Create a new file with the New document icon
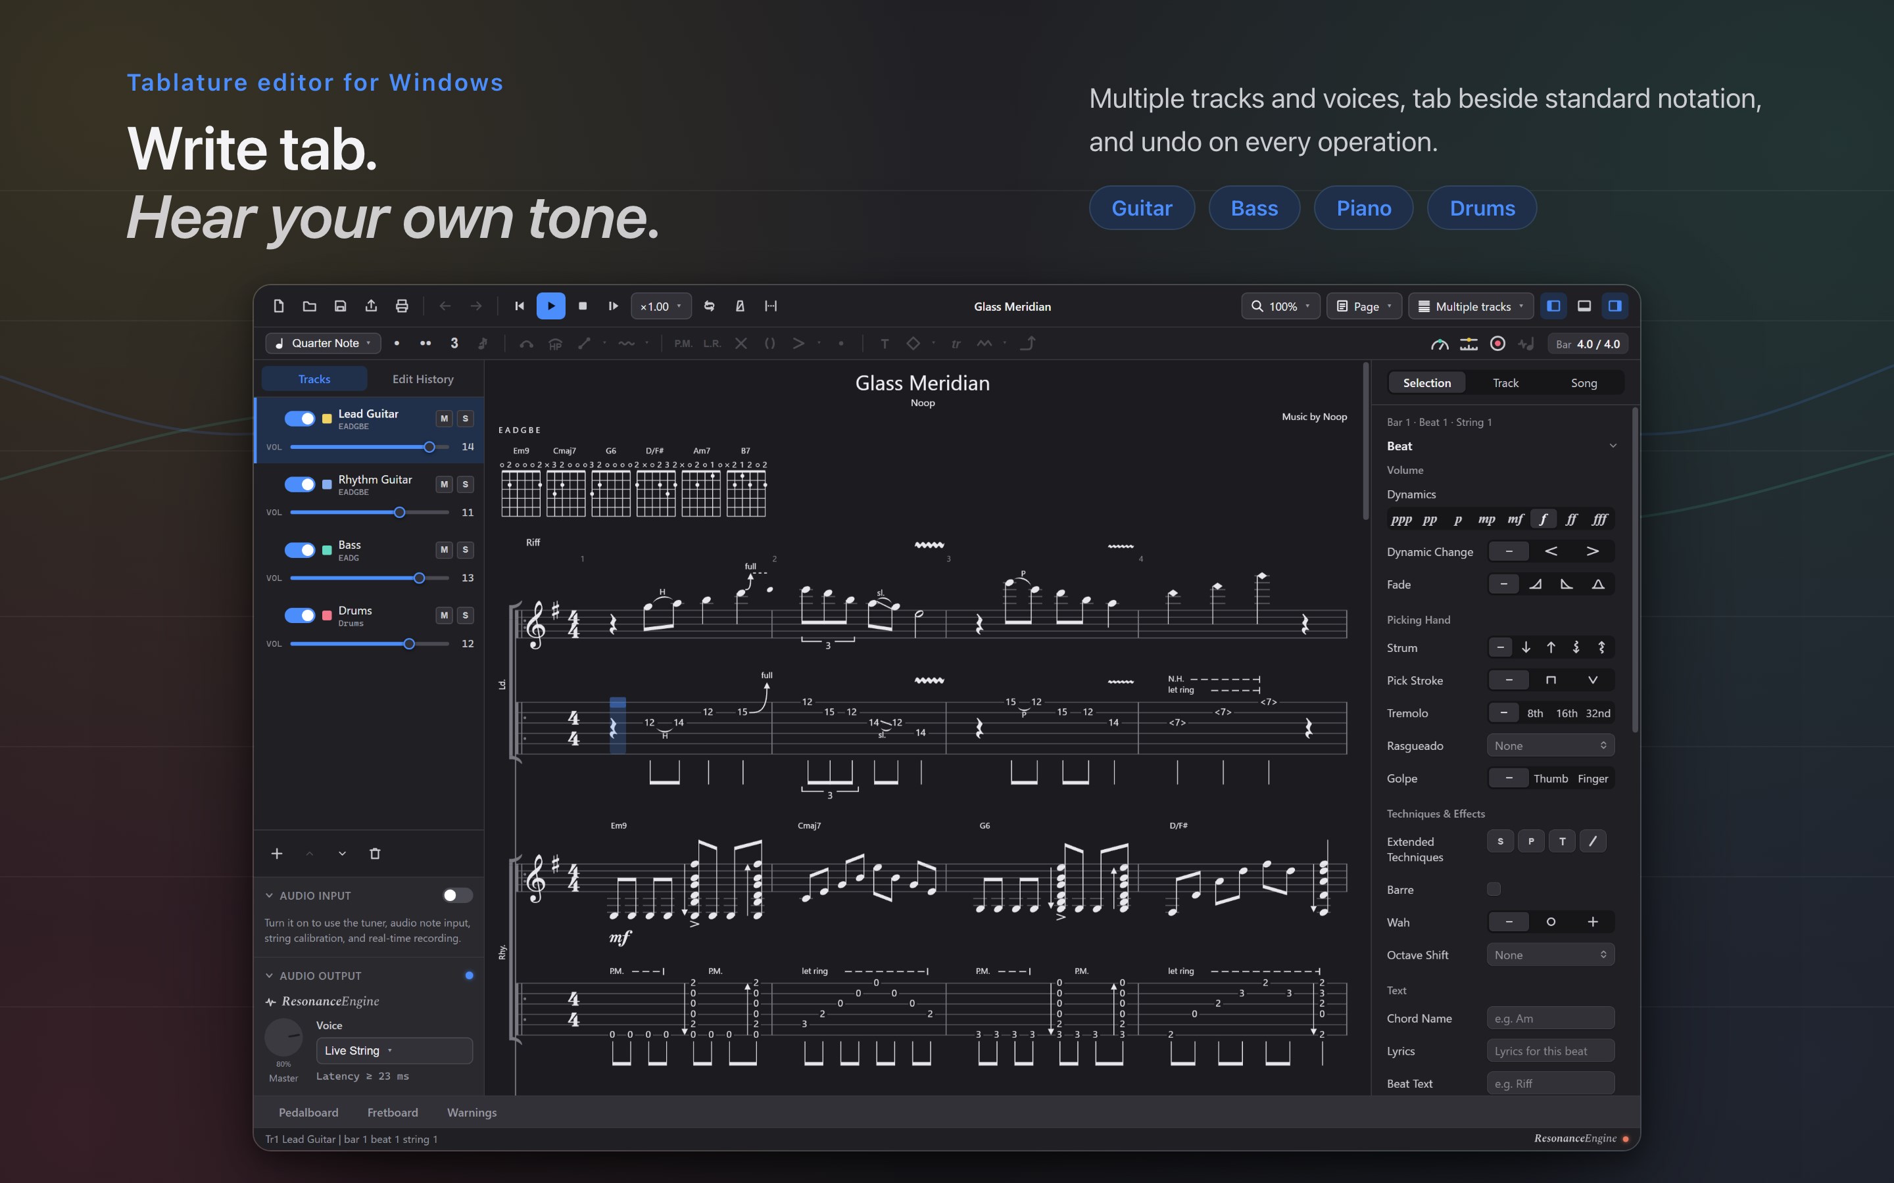This screenshot has width=1894, height=1183. click(279, 306)
